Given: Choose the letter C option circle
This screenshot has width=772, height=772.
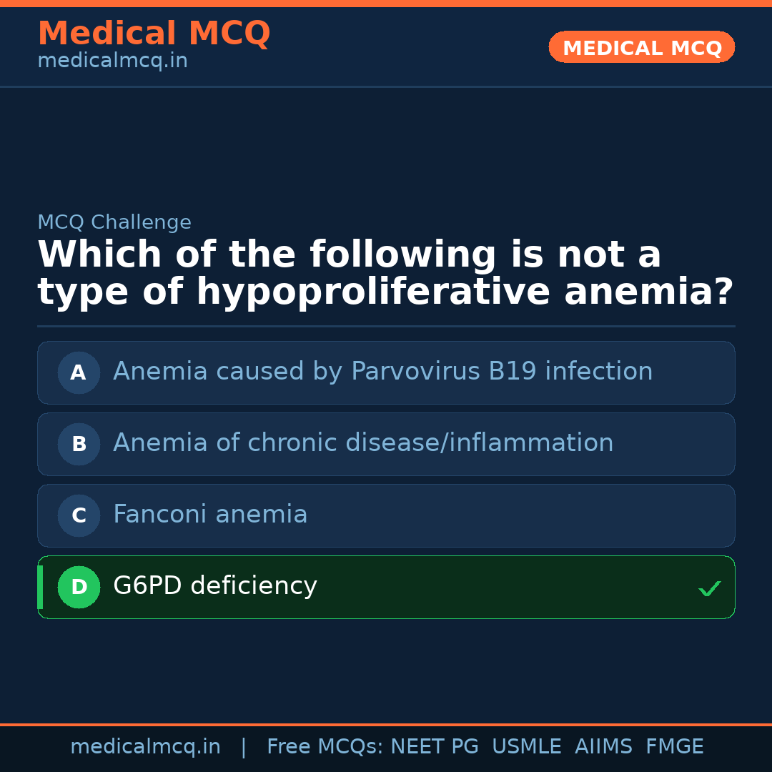Looking at the screenshot, I should (79, 515).
